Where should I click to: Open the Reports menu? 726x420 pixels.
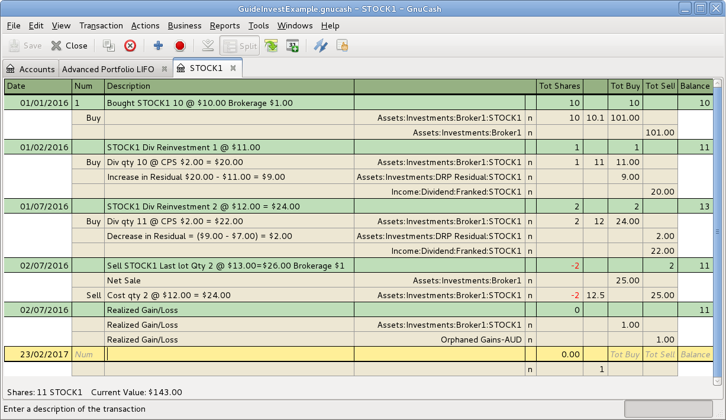click(225, 25)
